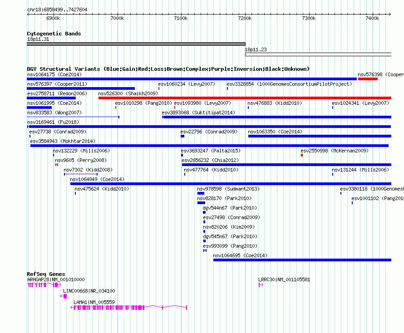Click the 7200k scale label

coord(245,18)
